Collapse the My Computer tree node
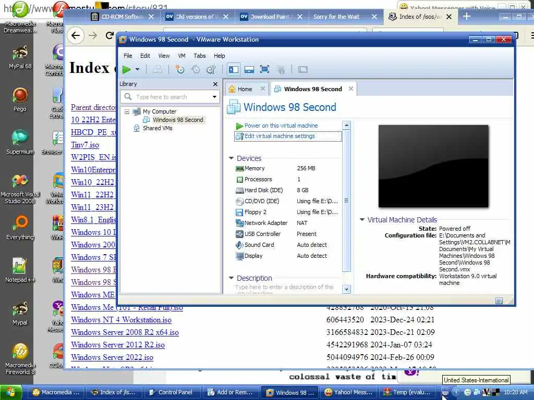Screen dimensions: 534x400 coord(127,111)
